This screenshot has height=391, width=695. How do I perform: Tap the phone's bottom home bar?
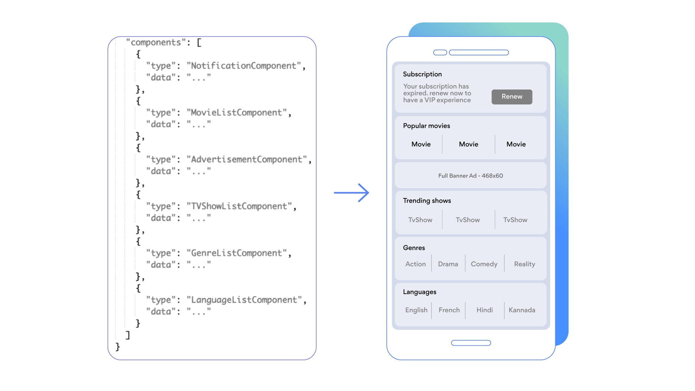[x=471, y=343]
